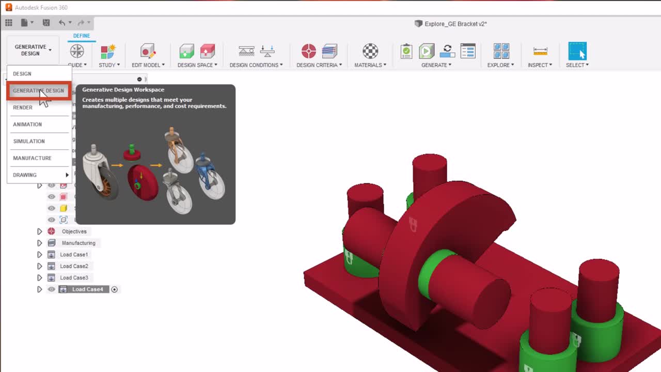Select the radio button next to Load Case4
Viewport: 661px width, 372px height.
point(114,289)
